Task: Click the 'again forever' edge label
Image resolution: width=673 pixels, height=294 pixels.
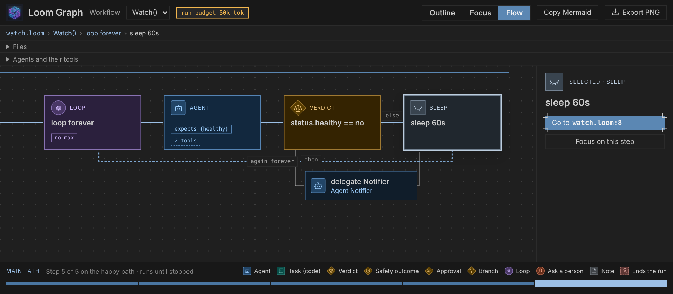Action: coord(272,161)
